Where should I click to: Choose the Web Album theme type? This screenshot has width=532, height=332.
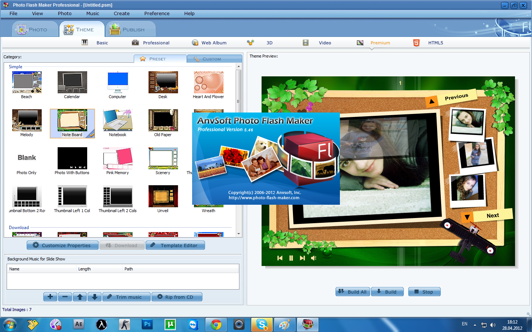click(x=209, y=43)
